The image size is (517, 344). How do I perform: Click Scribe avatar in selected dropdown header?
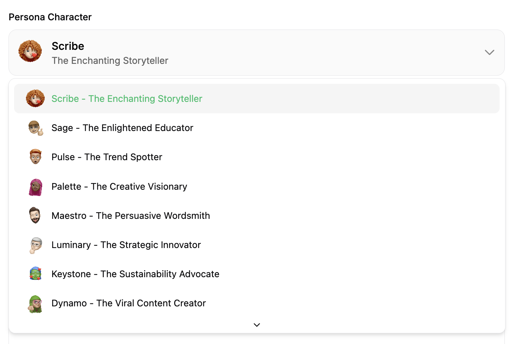(x=30, y=51)
